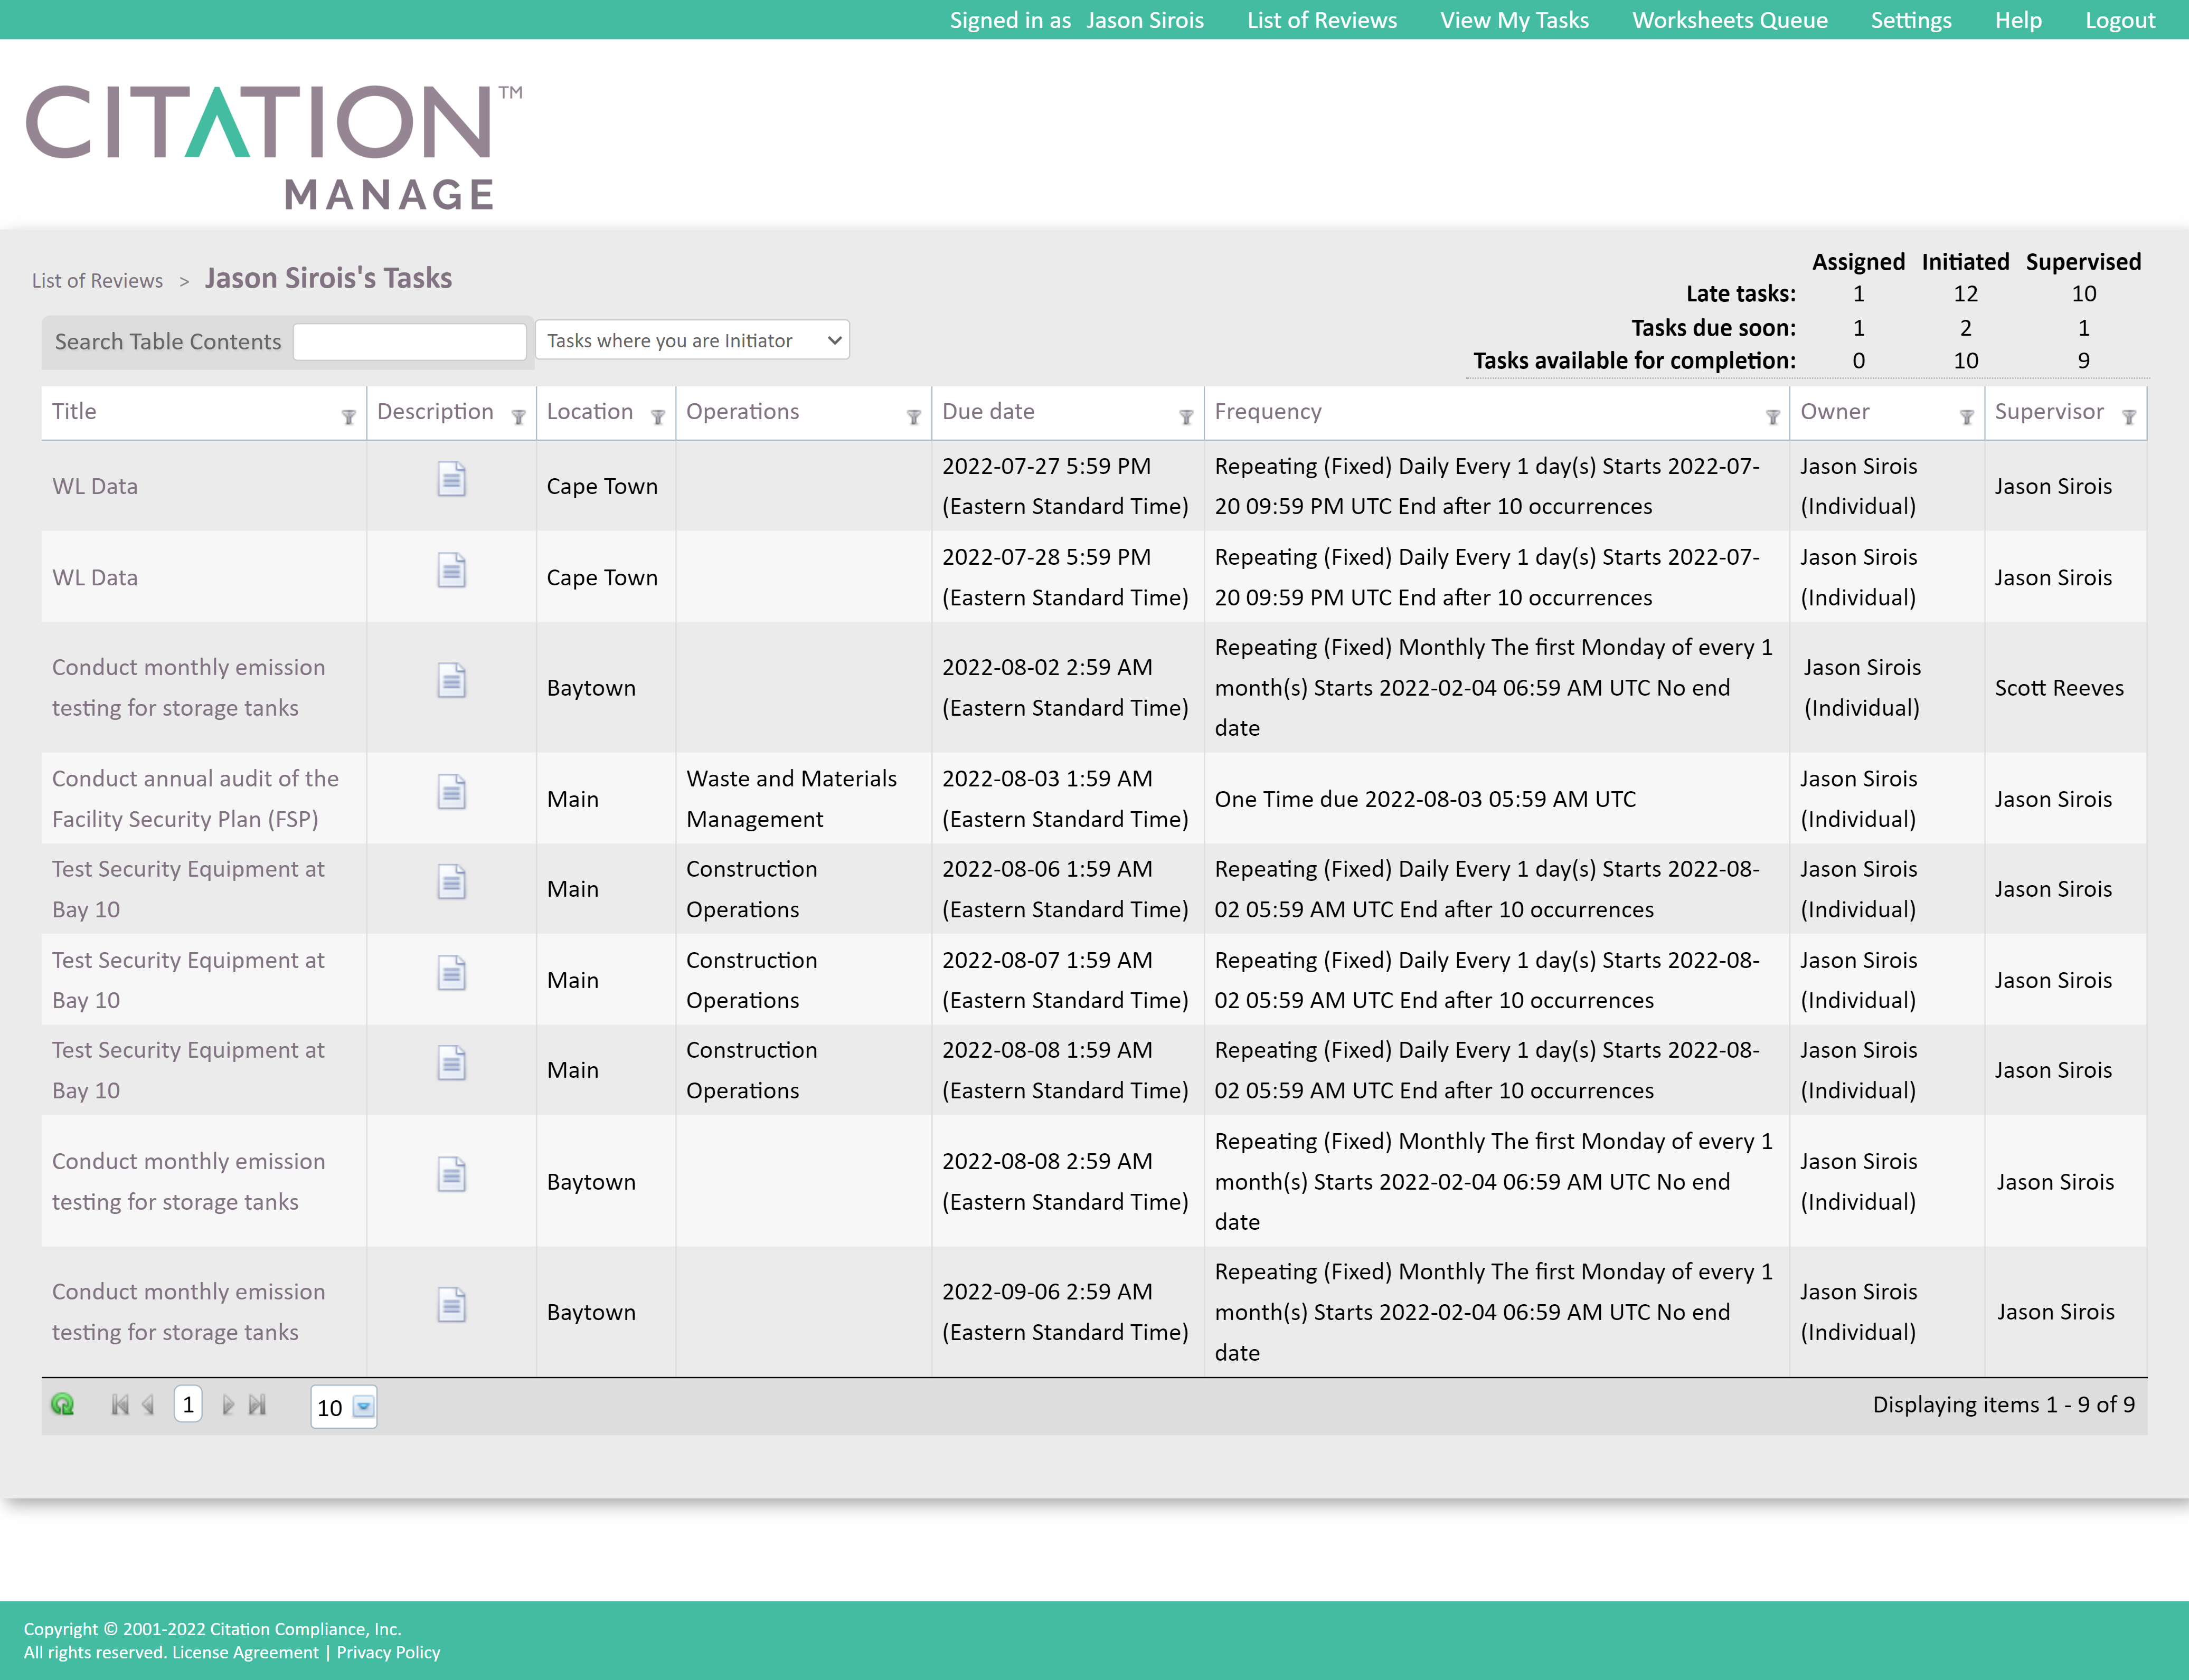Go to next page of the grid
Viewport: 2189px width, 1680px height.
[x=228, y=1405]
